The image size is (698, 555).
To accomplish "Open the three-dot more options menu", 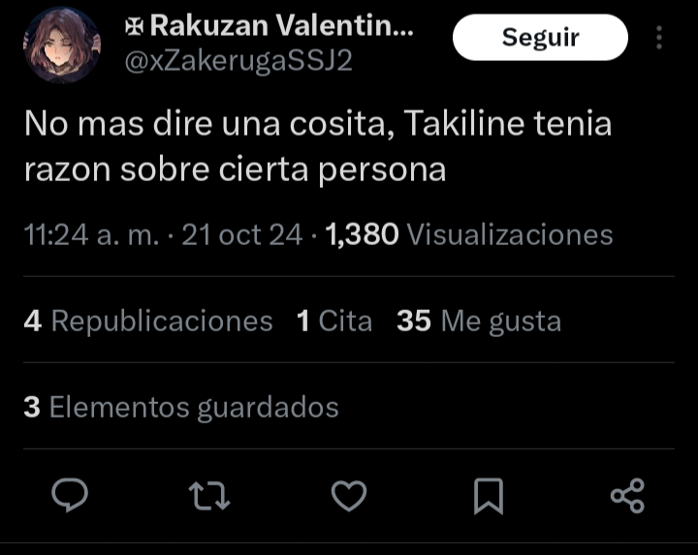I will [x=659, y=38].
